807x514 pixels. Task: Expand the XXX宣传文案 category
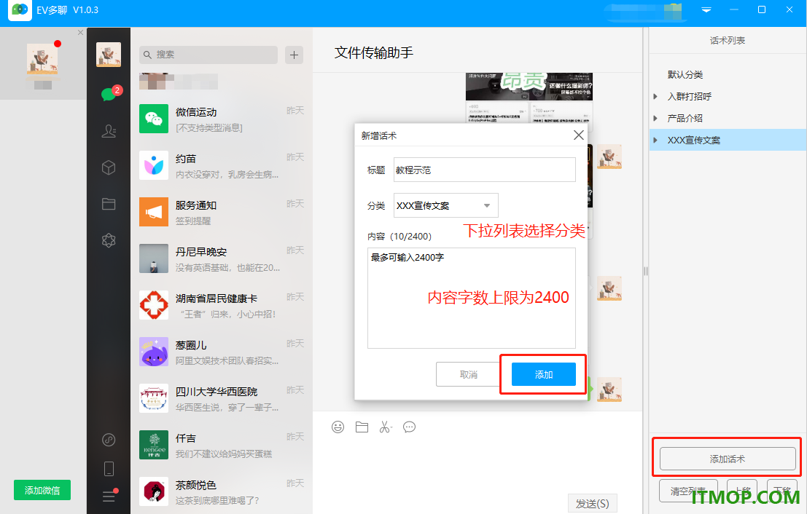pos(655,140)
